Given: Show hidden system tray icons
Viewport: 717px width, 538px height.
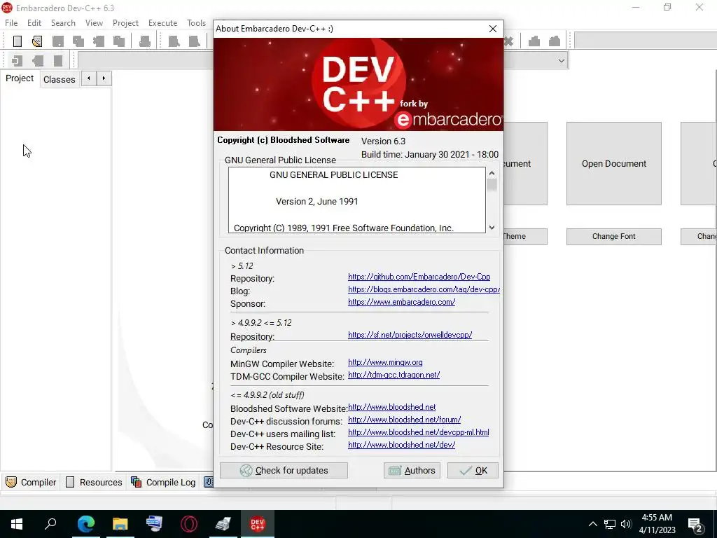Looking at the screenshot, I should pyautogui.click(x=592, y=524).
